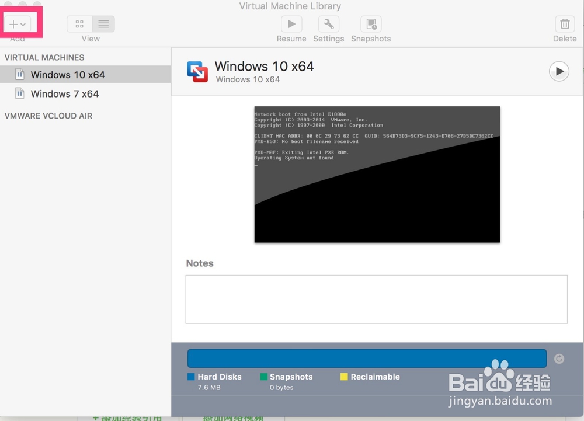Viewport: 584px width, 421px height.
Task: Click the yellow Reclaimable swatch
Action: coord(344,377)
